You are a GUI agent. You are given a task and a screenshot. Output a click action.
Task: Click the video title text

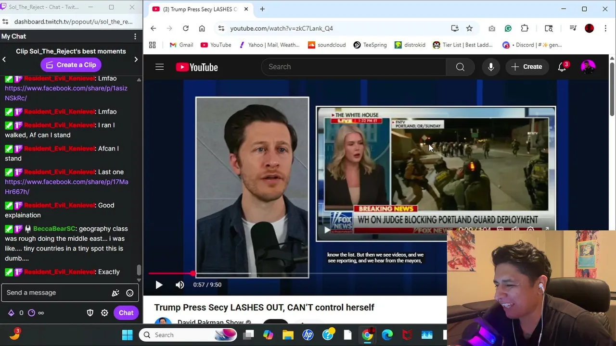click(x=264, y=308)
